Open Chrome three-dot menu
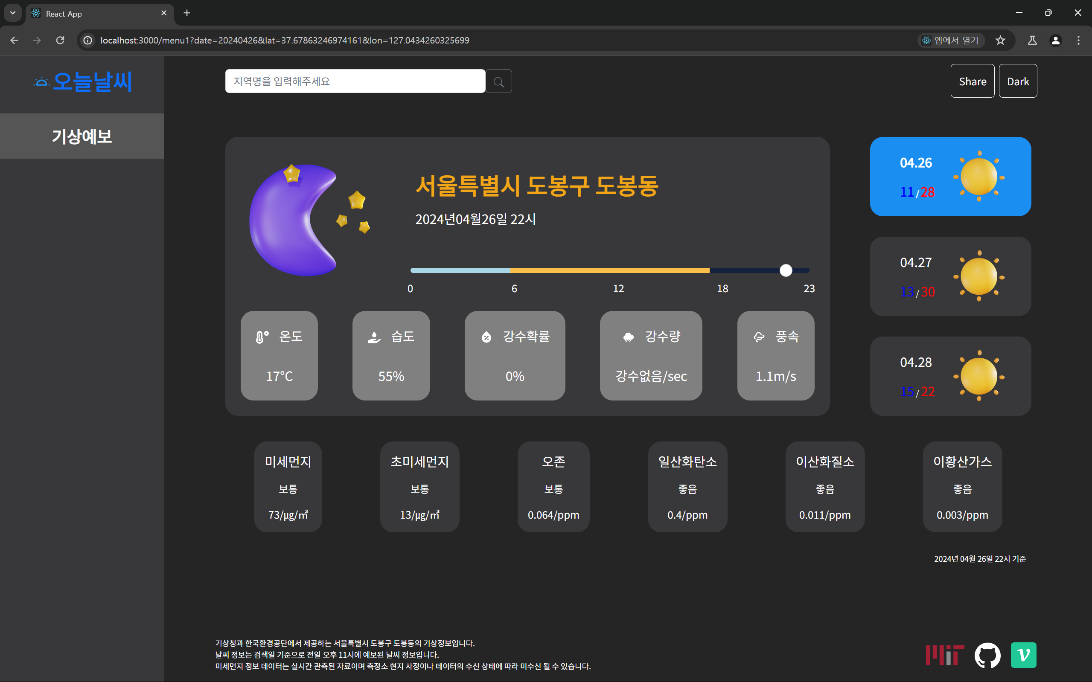 (x=1078, y=40)
